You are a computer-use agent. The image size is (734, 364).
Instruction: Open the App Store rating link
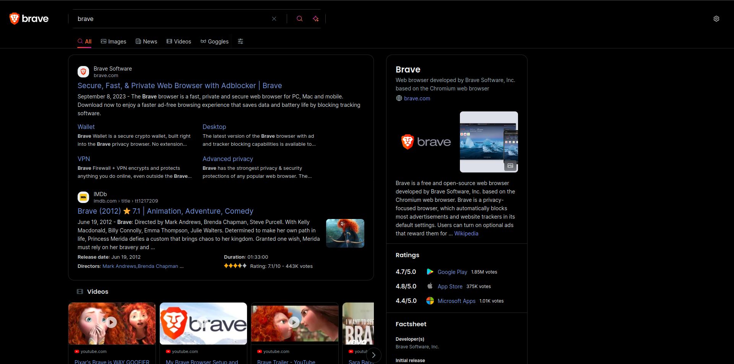coord(450,286)
